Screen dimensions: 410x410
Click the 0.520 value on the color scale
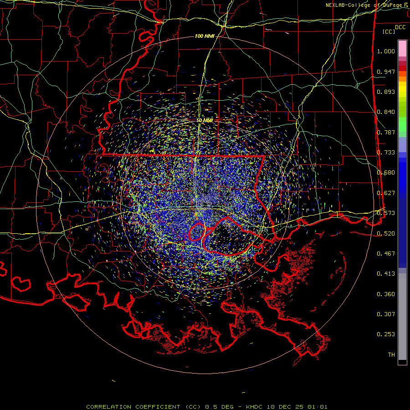[x=386, y=234]
